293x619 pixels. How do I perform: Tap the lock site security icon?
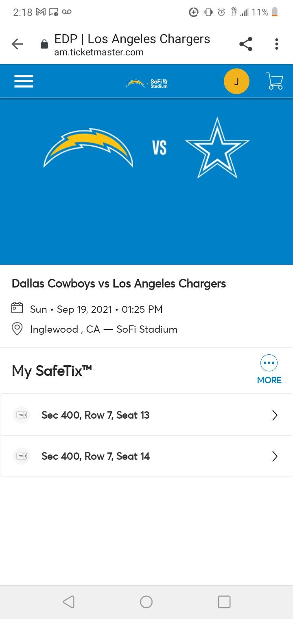[44, 44]
